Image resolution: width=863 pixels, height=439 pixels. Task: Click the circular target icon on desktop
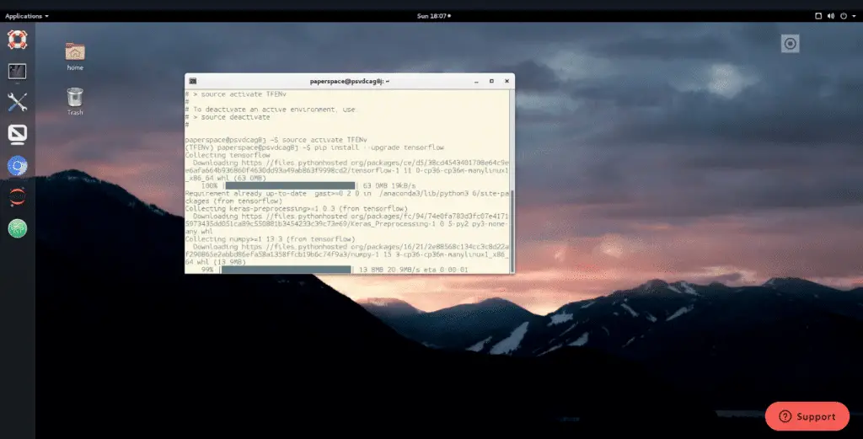click(790, 43)
